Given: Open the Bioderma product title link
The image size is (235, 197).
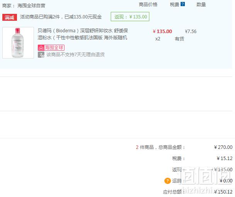Looking at the screenshot, I should [x=83, y=34].
